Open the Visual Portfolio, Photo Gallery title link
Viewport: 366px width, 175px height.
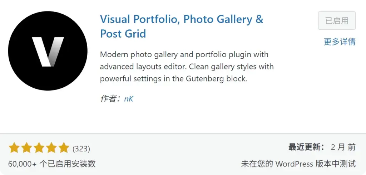[182, 19]
